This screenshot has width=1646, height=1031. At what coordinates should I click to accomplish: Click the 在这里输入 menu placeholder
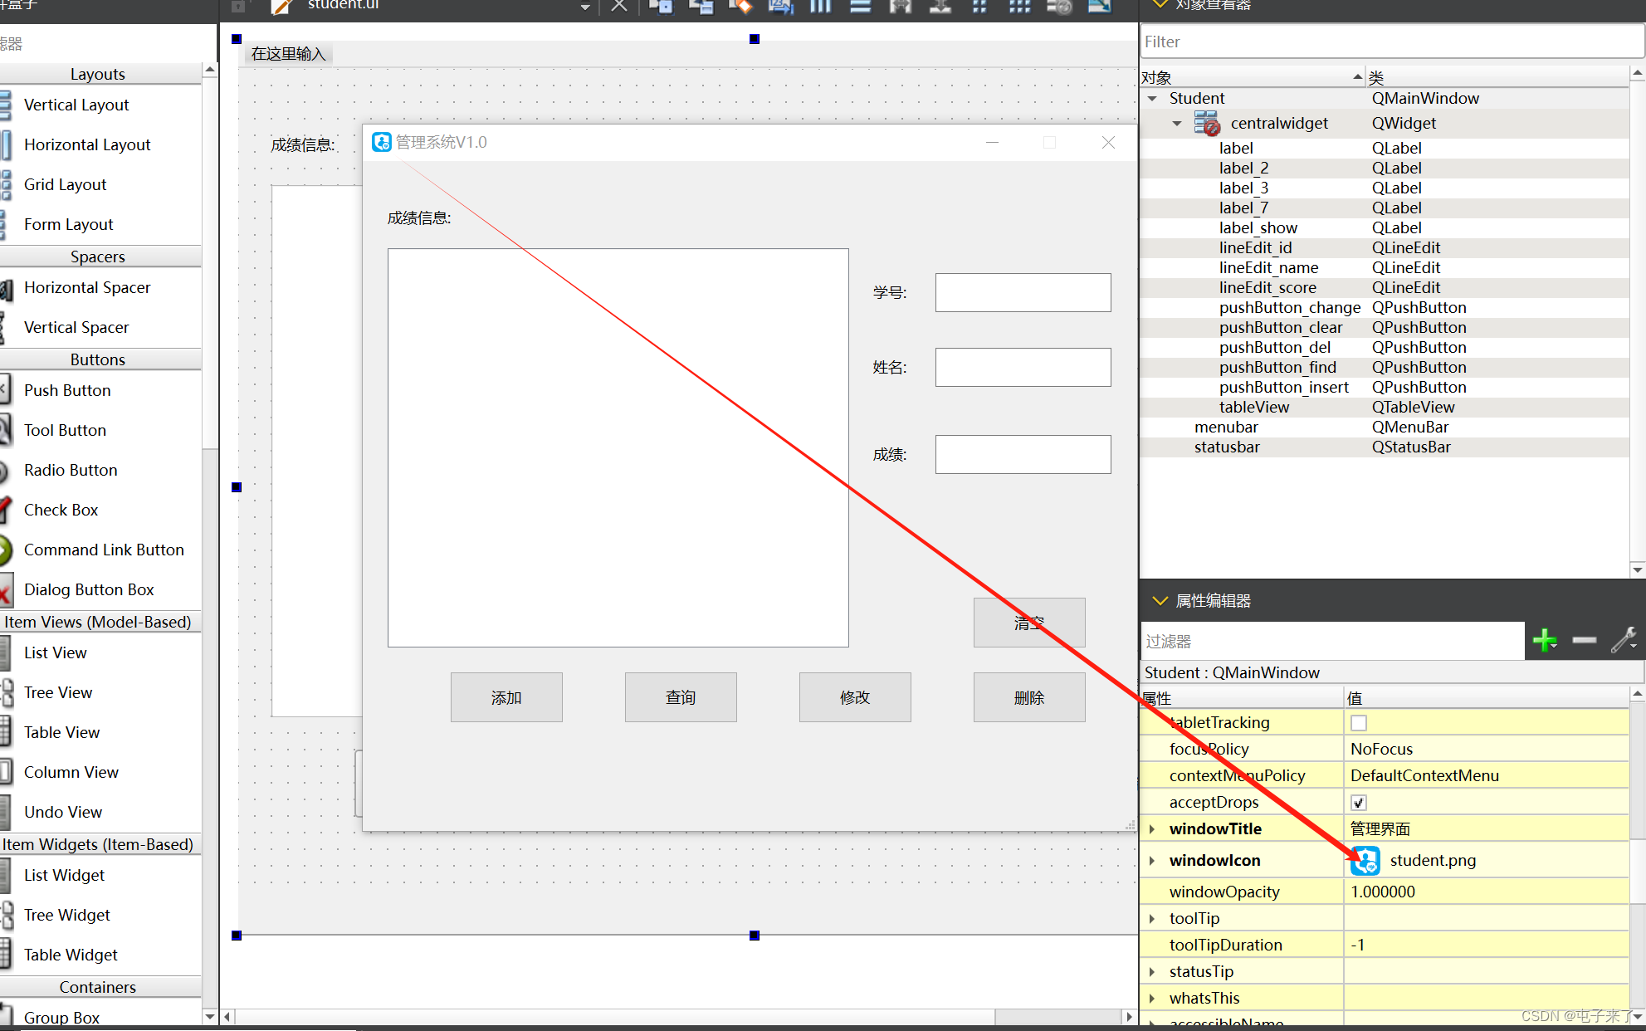(288, 54)
